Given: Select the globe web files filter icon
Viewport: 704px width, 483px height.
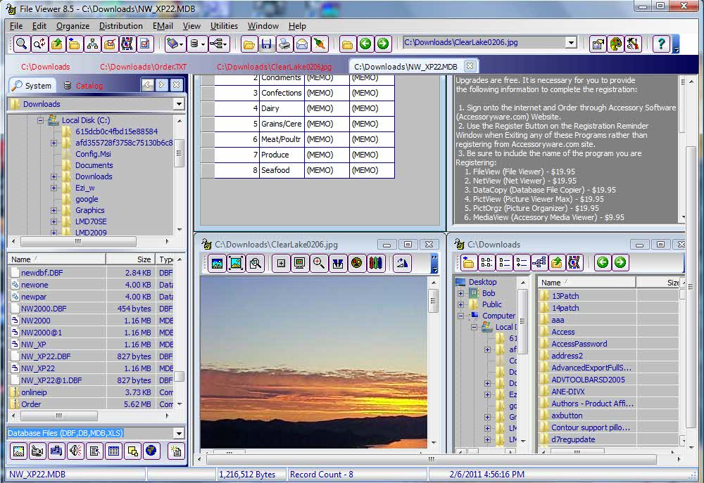Looking at the screenshot, I should (x=151, y=451).
